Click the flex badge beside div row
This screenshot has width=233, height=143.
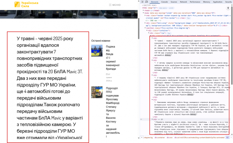click(169, 33)
